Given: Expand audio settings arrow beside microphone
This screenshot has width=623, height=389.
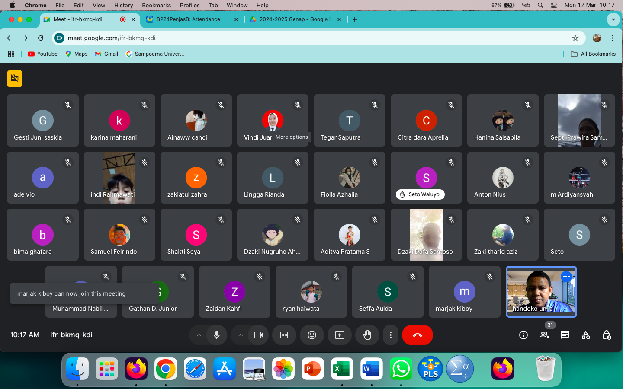Looking at the screenshot, I should (x=199, y=335).
